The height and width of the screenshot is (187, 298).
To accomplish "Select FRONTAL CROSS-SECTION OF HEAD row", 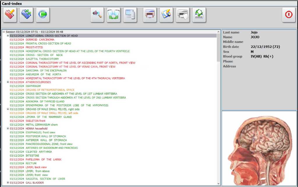I will (40, 43).
